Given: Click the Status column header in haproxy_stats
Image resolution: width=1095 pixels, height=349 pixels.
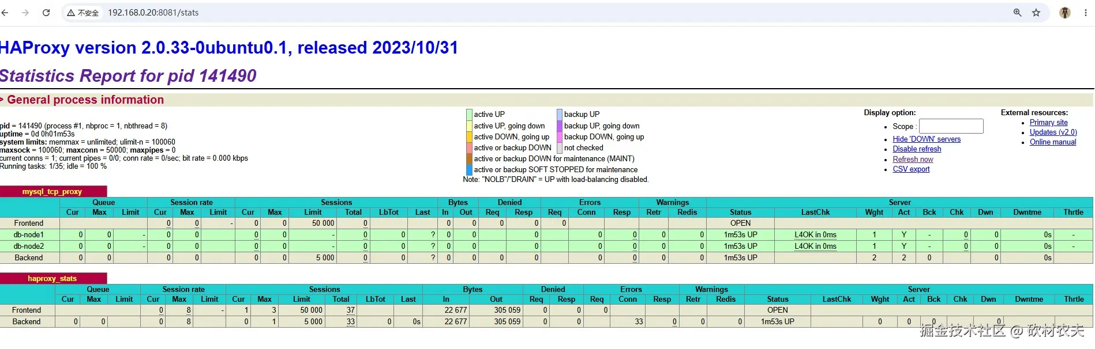Looking at the screenshot, I should coord(778,299).
